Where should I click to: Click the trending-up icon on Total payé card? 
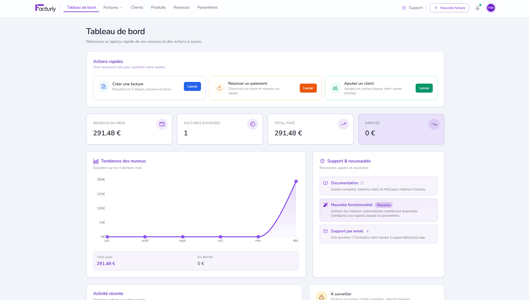(x=343, y=124)
